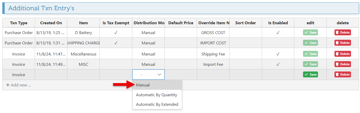
Task: Choose Automatic By Quantity option
Action: (157, 95)
